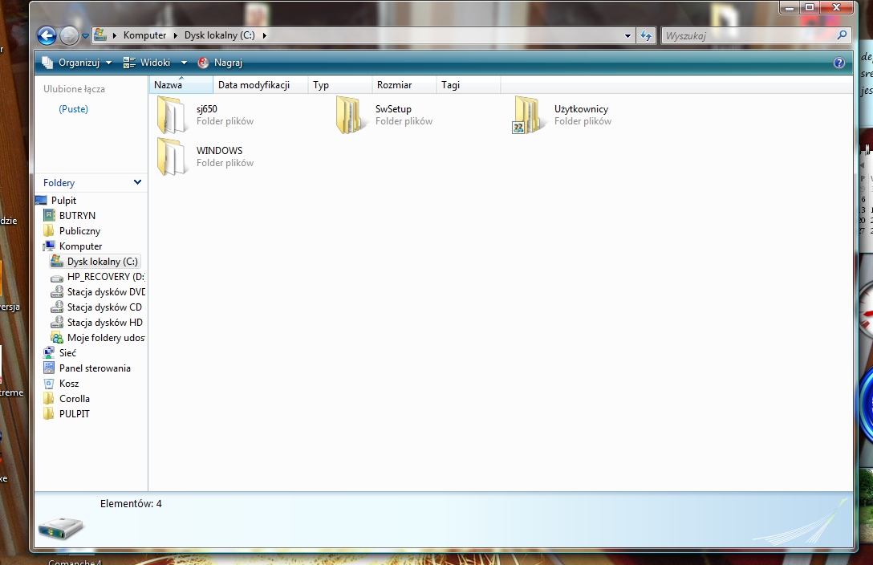Open the address bar history dropdown
The image size is (873, 565).
627,35
